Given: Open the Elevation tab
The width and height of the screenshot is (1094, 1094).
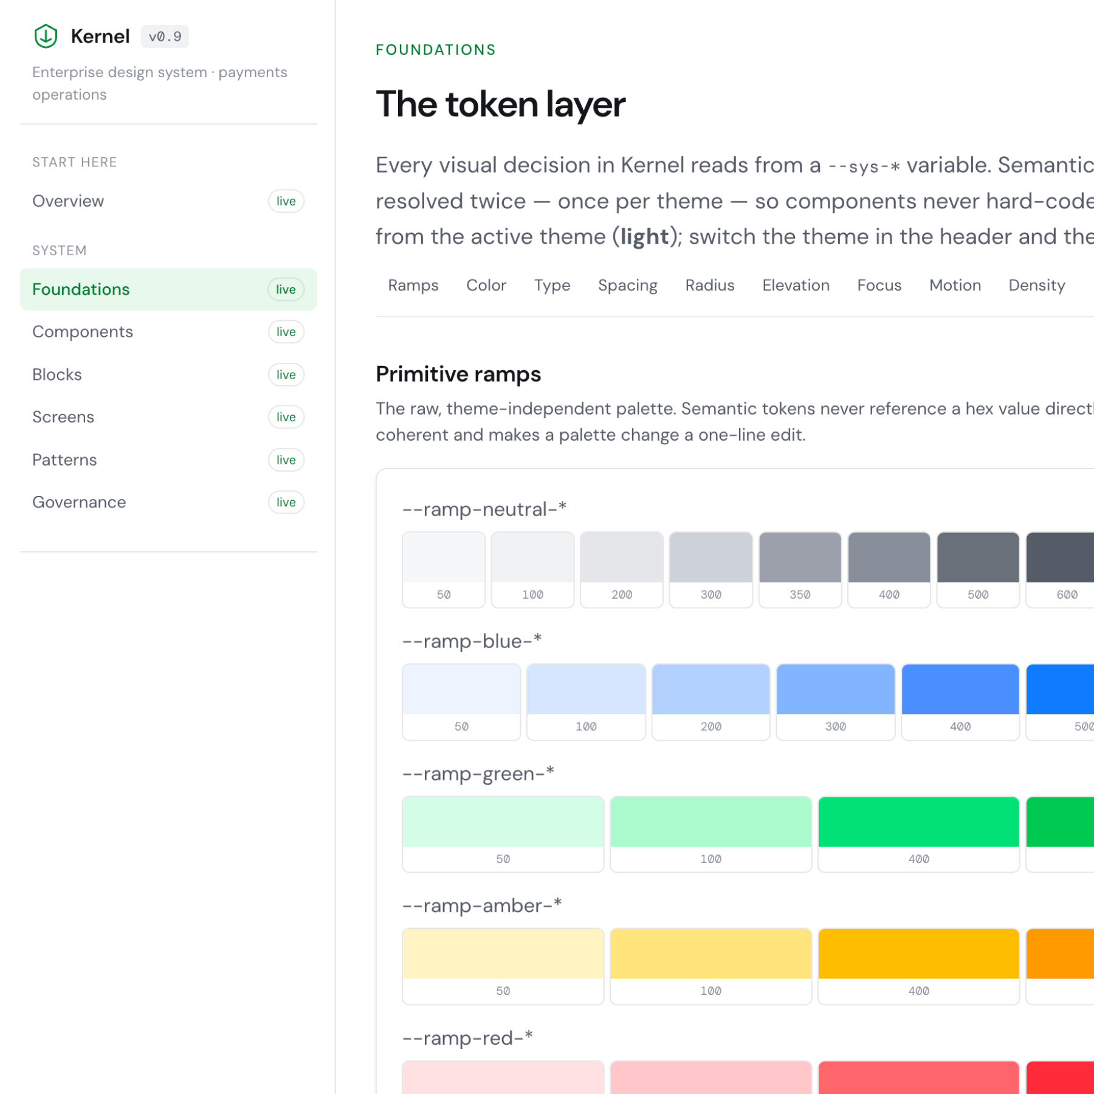Looking at the screenshot, I should click(796, 285).
